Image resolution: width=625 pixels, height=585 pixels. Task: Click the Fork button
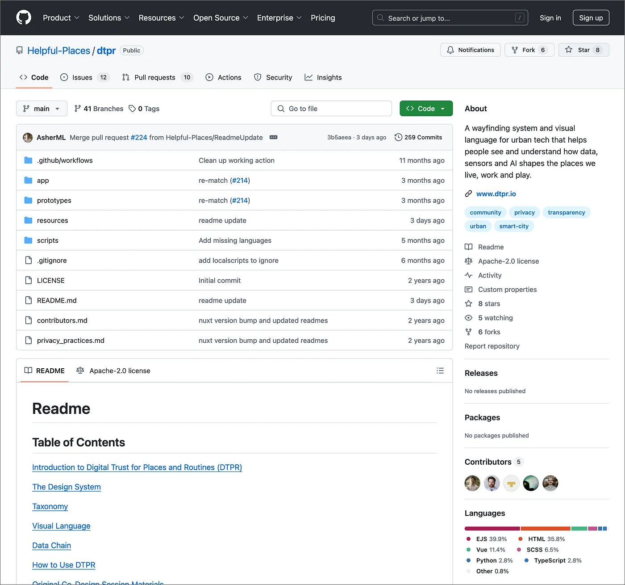(x=529, y=50)
